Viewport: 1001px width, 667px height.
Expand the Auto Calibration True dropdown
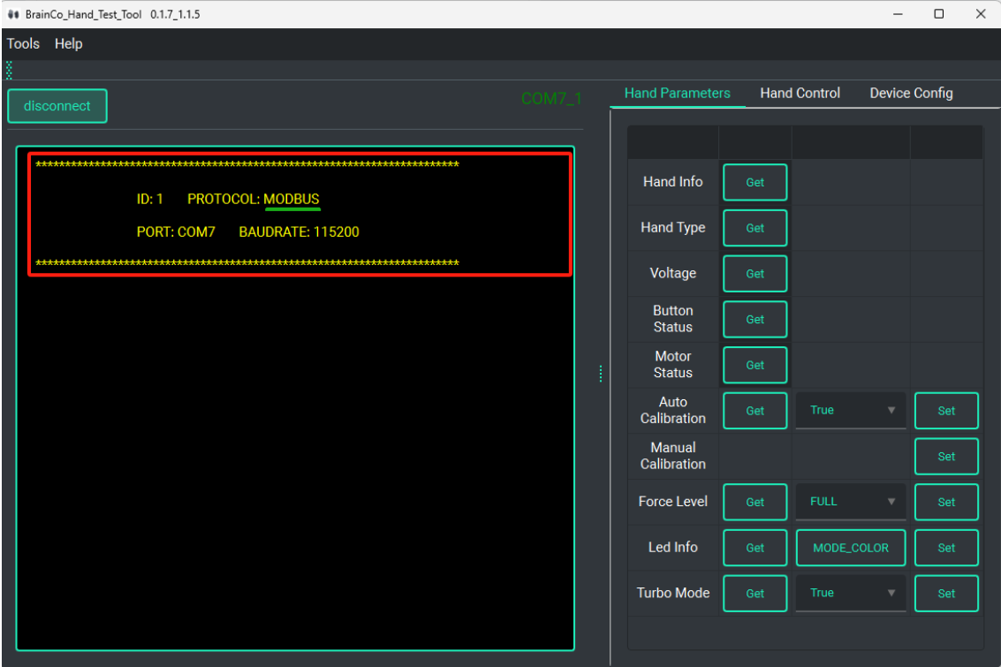pos(851,411)
